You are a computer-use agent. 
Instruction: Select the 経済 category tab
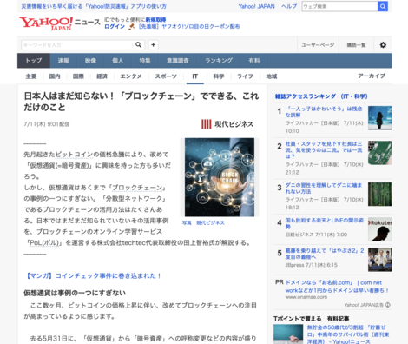pos(102,76)
